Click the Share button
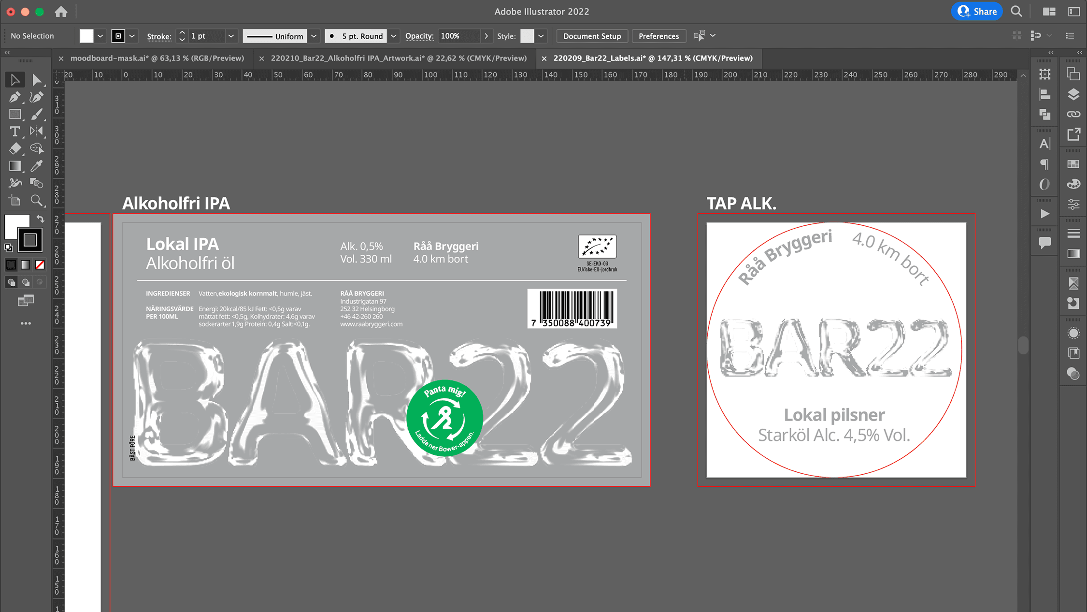The width and height of the screenshot is (1087, 612). pos(977,12)
